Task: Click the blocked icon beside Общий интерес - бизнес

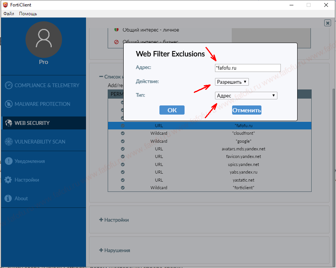Action: click(116, 42)
